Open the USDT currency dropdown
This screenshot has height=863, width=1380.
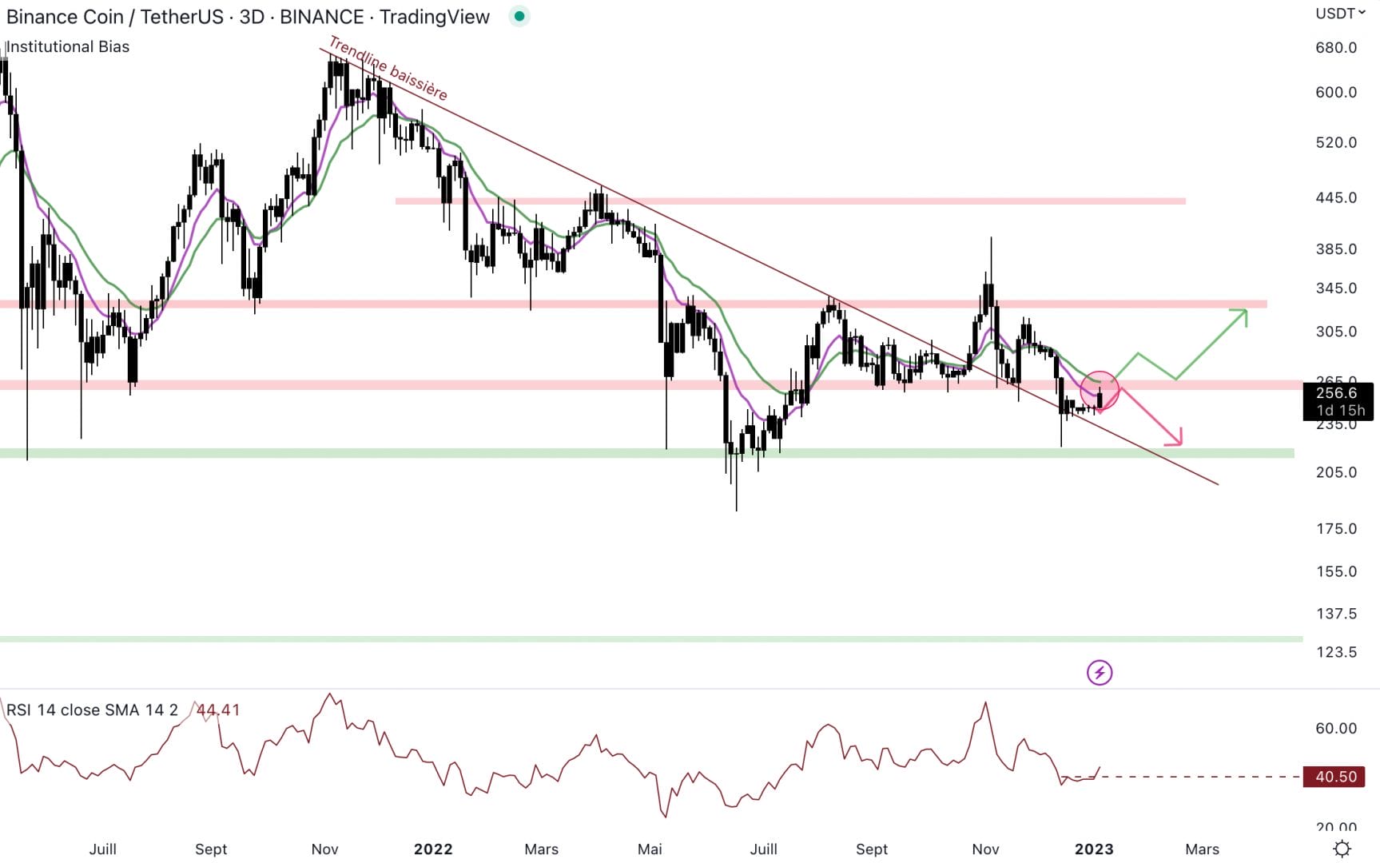point(1338,13)
